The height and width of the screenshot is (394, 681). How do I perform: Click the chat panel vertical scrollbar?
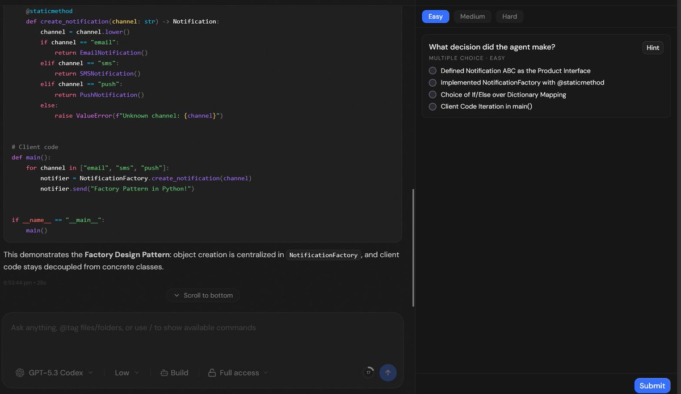point(413,248)
